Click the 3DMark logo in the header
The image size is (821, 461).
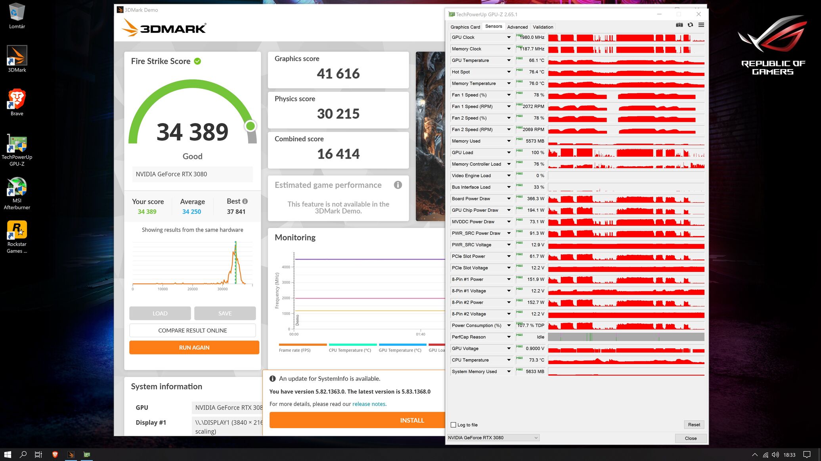164,28
